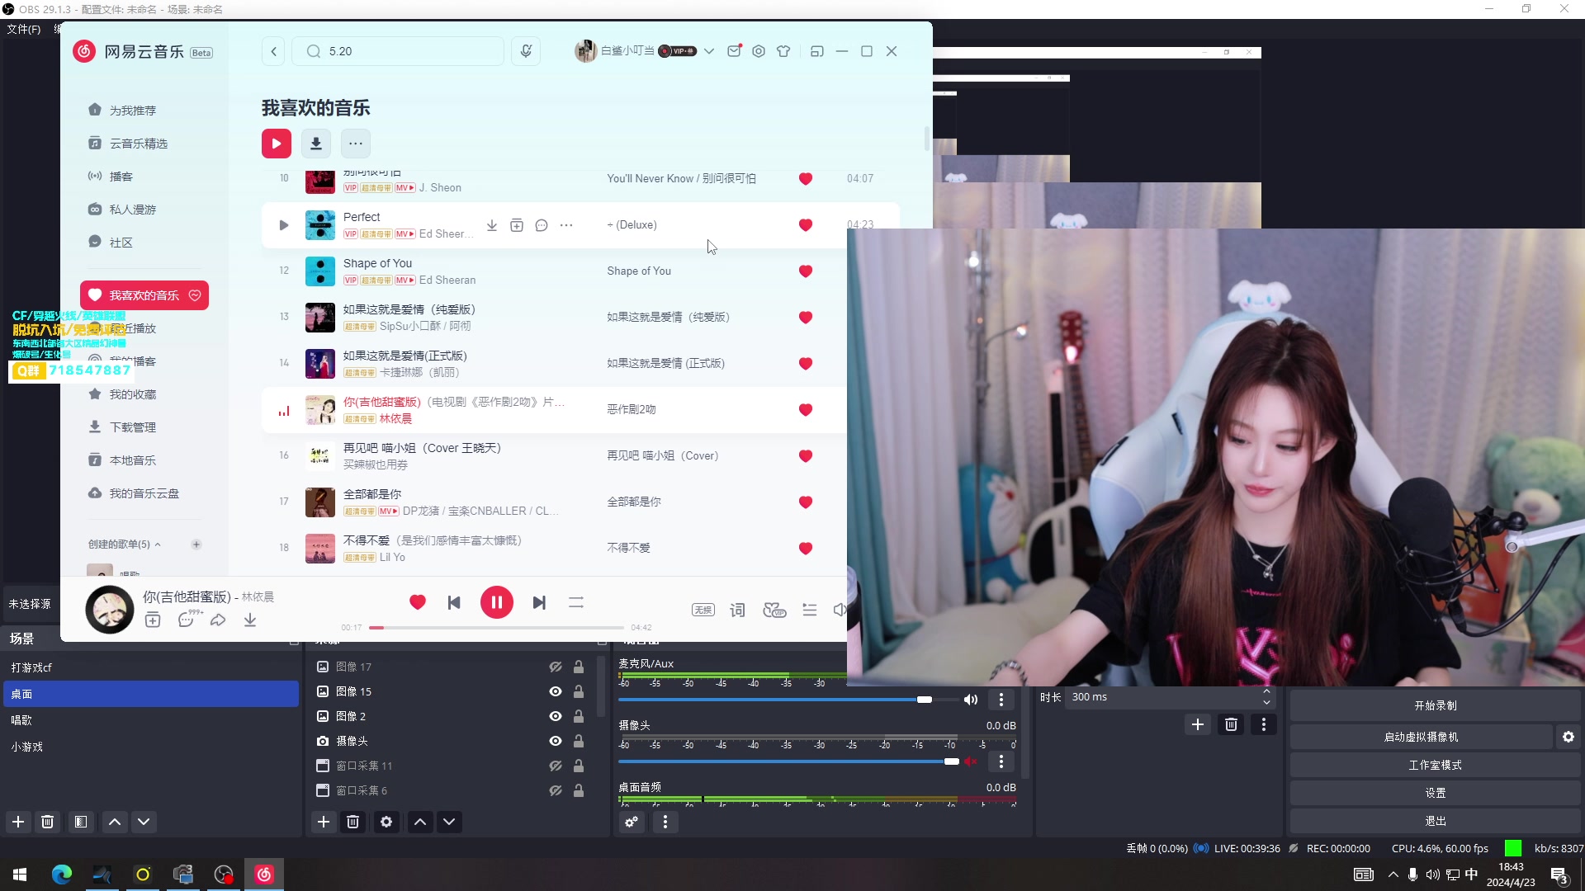
Task: Play all liked songs red button
Action: (x=277, y=144)
